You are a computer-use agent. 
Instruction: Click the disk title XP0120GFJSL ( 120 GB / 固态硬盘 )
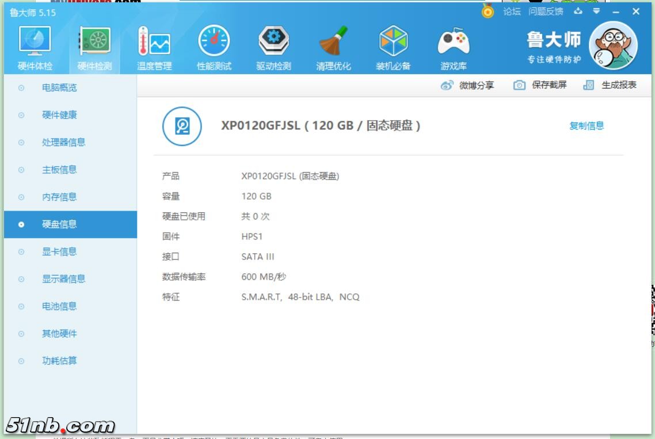click(x=321, y=125)
